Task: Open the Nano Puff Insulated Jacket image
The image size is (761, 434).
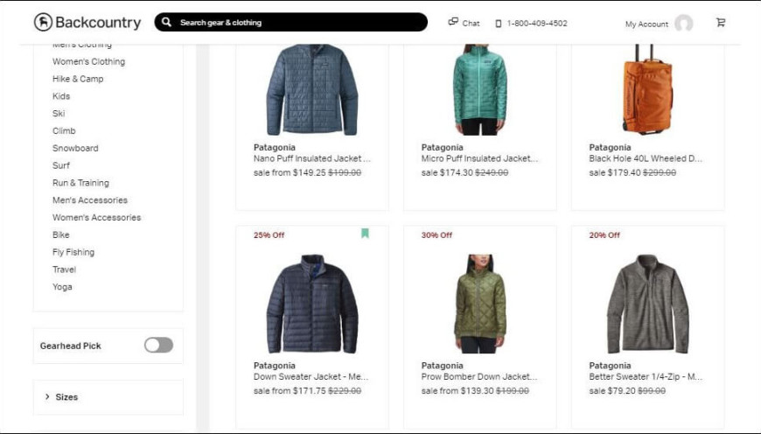Action: 312,90
